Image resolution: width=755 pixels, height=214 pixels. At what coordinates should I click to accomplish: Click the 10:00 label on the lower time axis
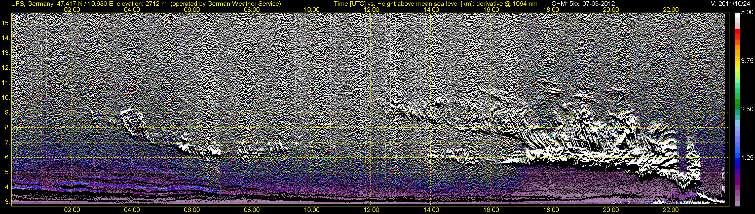[x=312, y=210]
